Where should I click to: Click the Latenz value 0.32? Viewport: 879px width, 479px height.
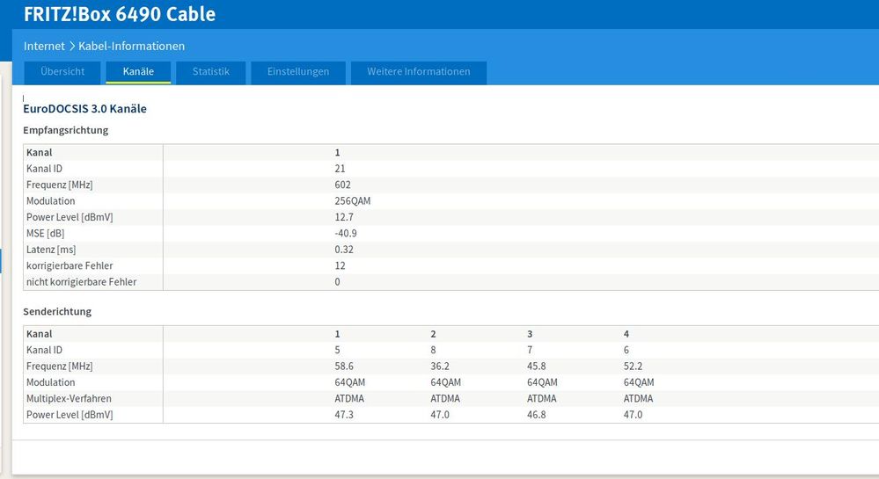(x=344, y=250)
